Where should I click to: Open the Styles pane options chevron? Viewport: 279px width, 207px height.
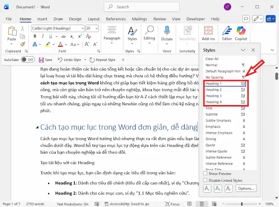click(x=243, y=50)
